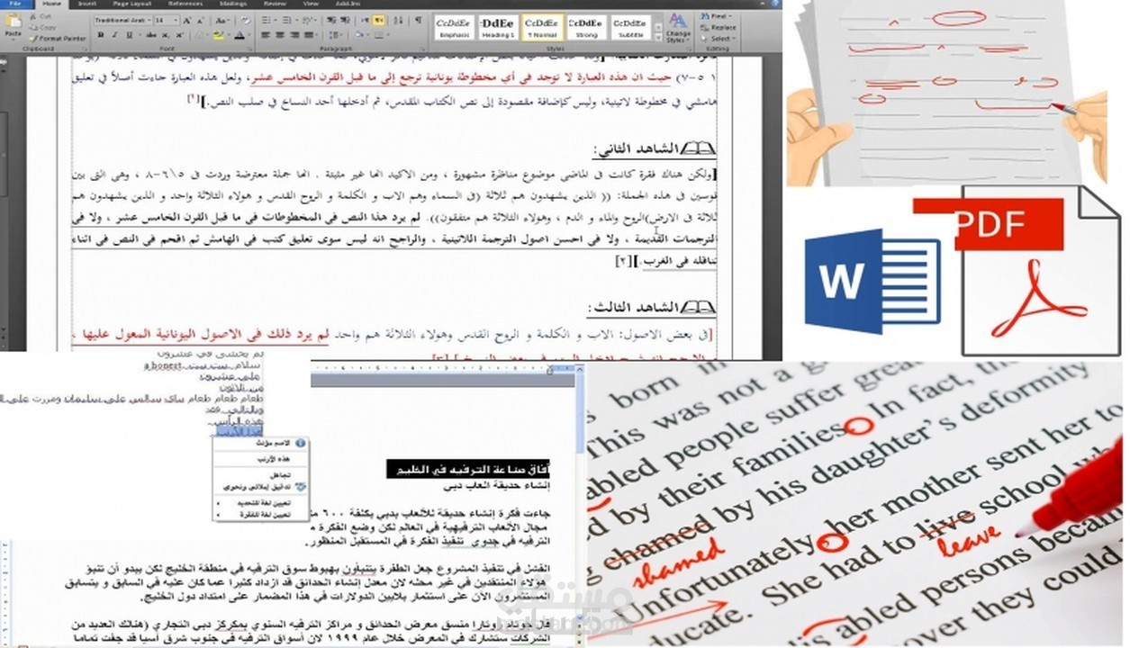Viewport: 1130px width, 648px height.
Task: Switch to the Page Layout tab
Action: (x=132, y=4)
